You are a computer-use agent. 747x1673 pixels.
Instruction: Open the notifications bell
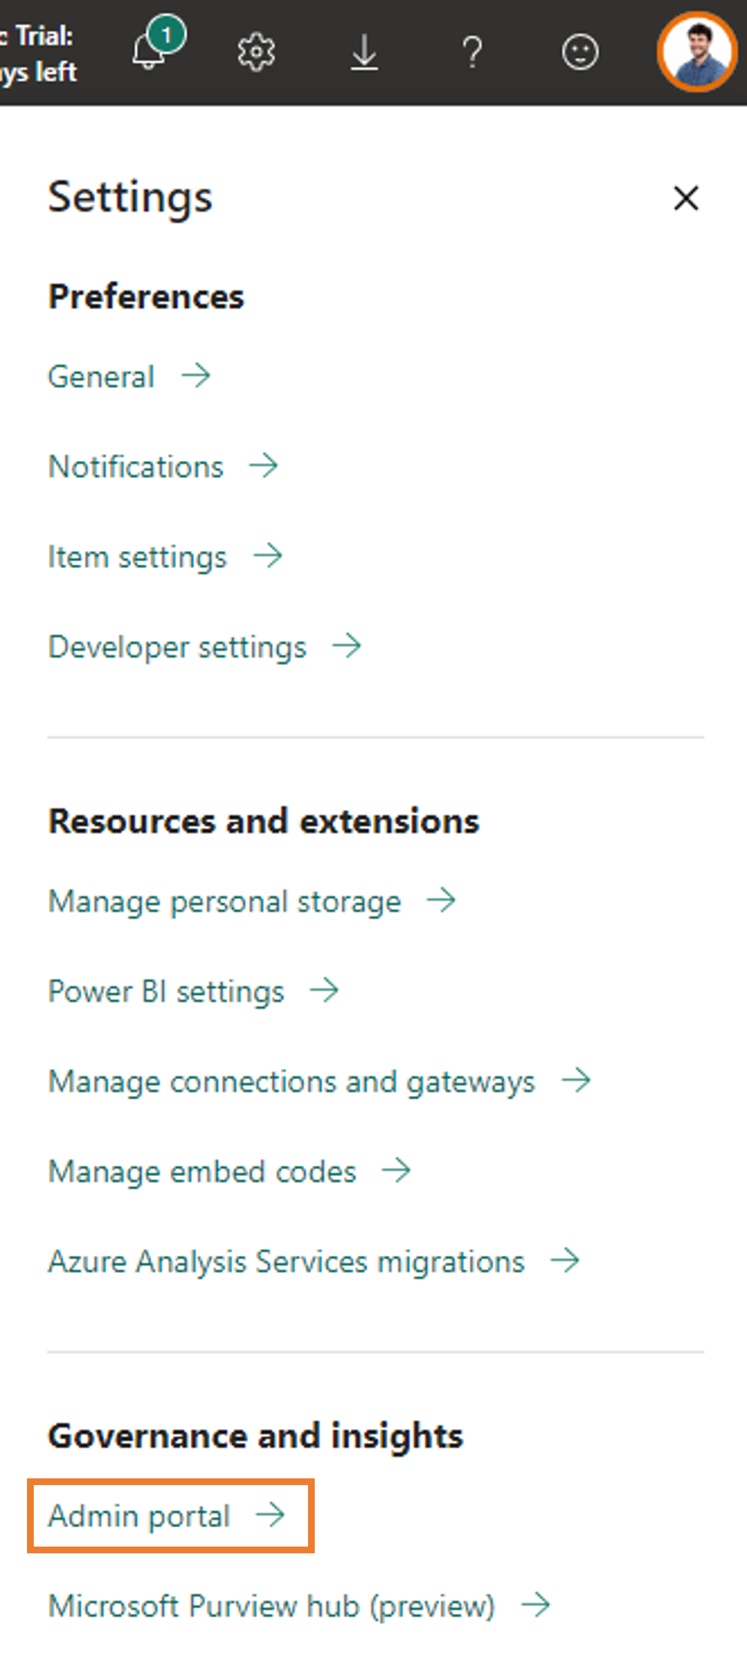point(150,51)
